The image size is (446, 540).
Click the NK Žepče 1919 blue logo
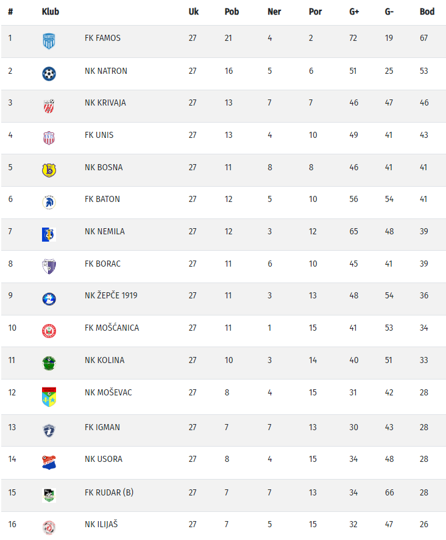click(49, 299)
